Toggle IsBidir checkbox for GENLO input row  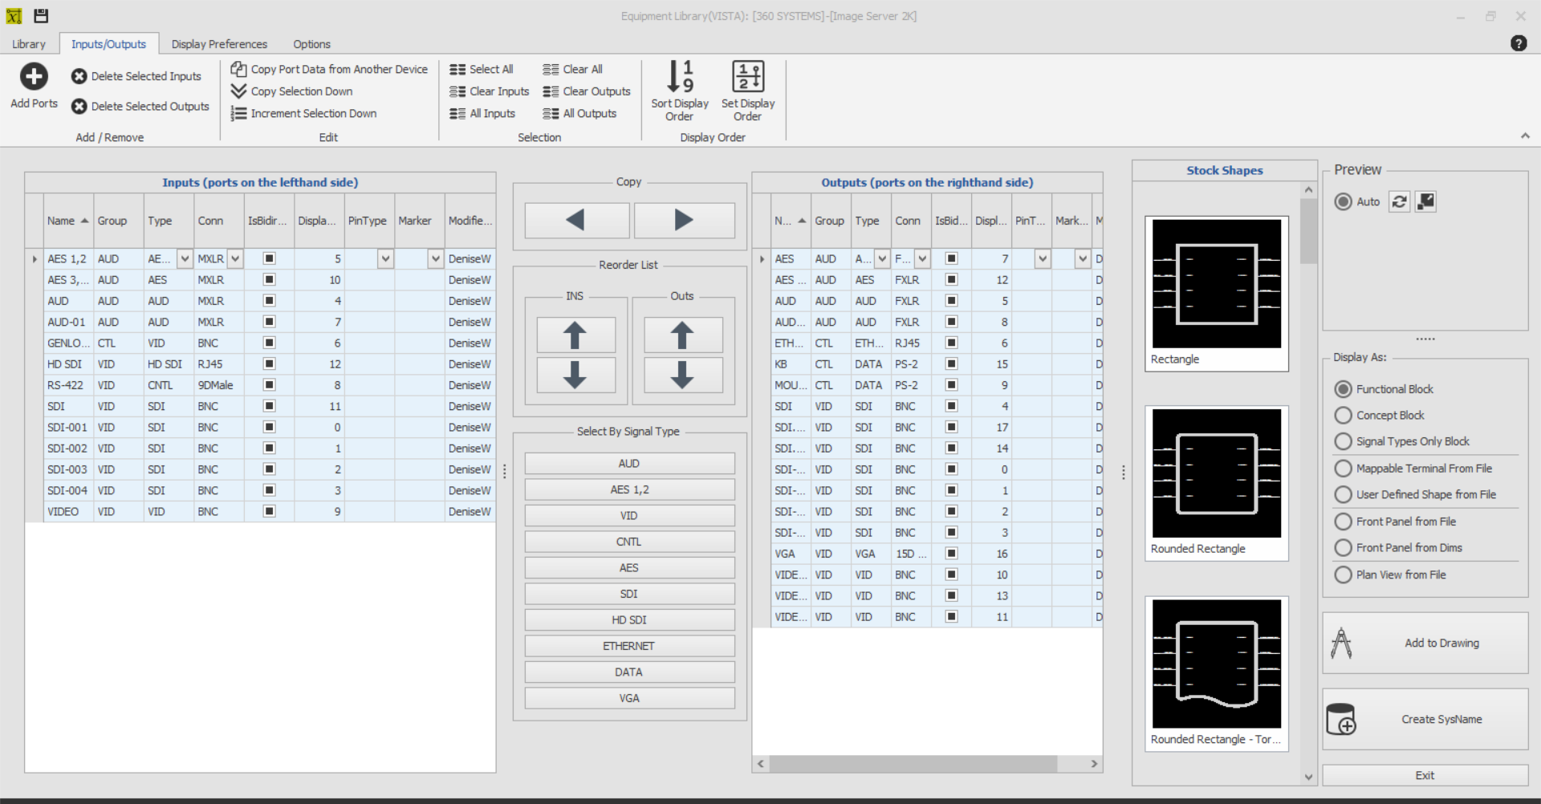coord(269,343)
